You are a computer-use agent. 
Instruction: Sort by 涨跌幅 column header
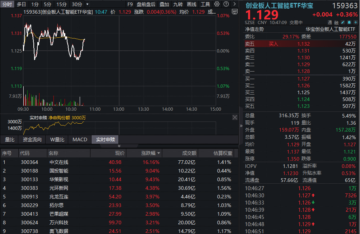point(148,153)
